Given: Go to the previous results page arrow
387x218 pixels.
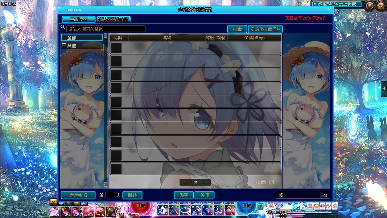Looking at the screenshot, I should click(x=184, y=182).
